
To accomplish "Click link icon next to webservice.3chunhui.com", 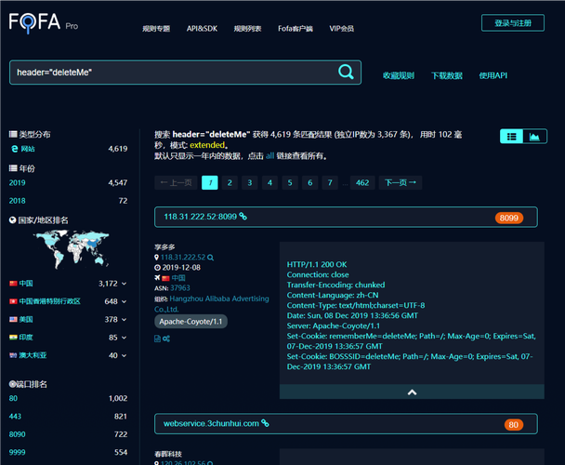I will click(x=265, y=423).
